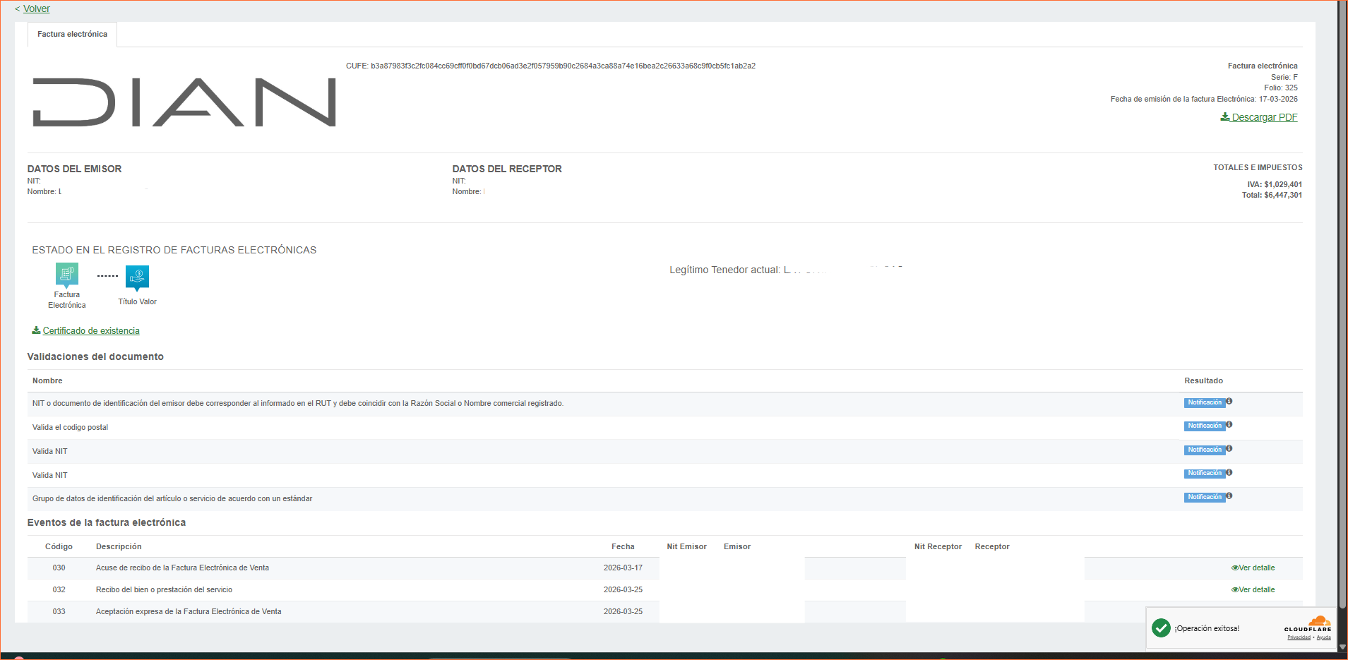Viewport: 1348px width, 660px height.
Task: Click the date 2026-03-25 for event 033
Action: [x=623, y=611]
